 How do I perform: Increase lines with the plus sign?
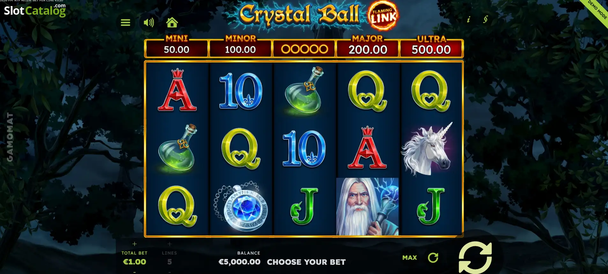click(x=169, y=244)
